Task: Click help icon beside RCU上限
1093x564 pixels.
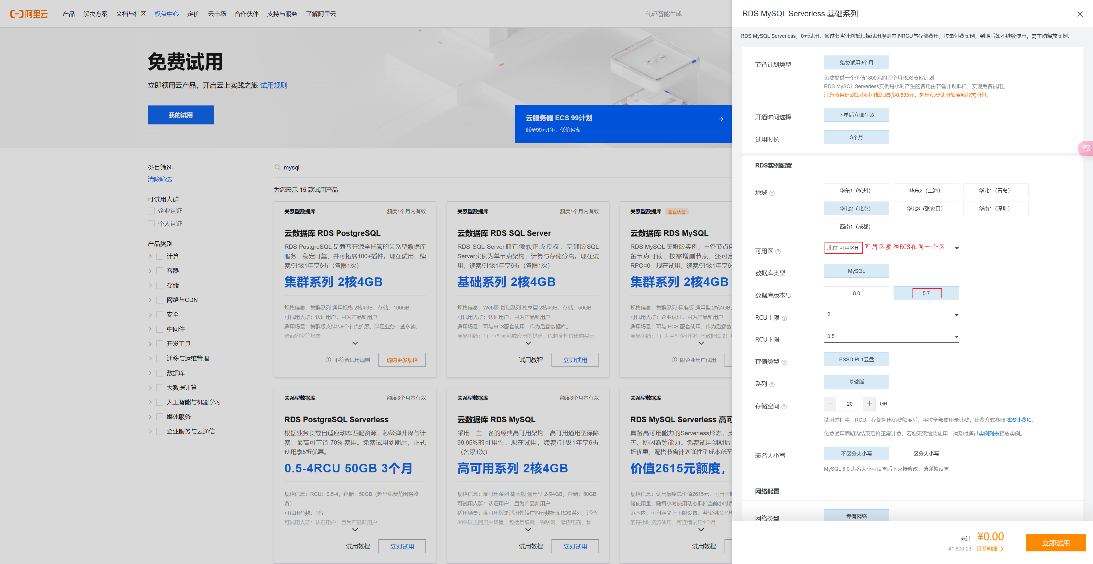Action: 784,318
